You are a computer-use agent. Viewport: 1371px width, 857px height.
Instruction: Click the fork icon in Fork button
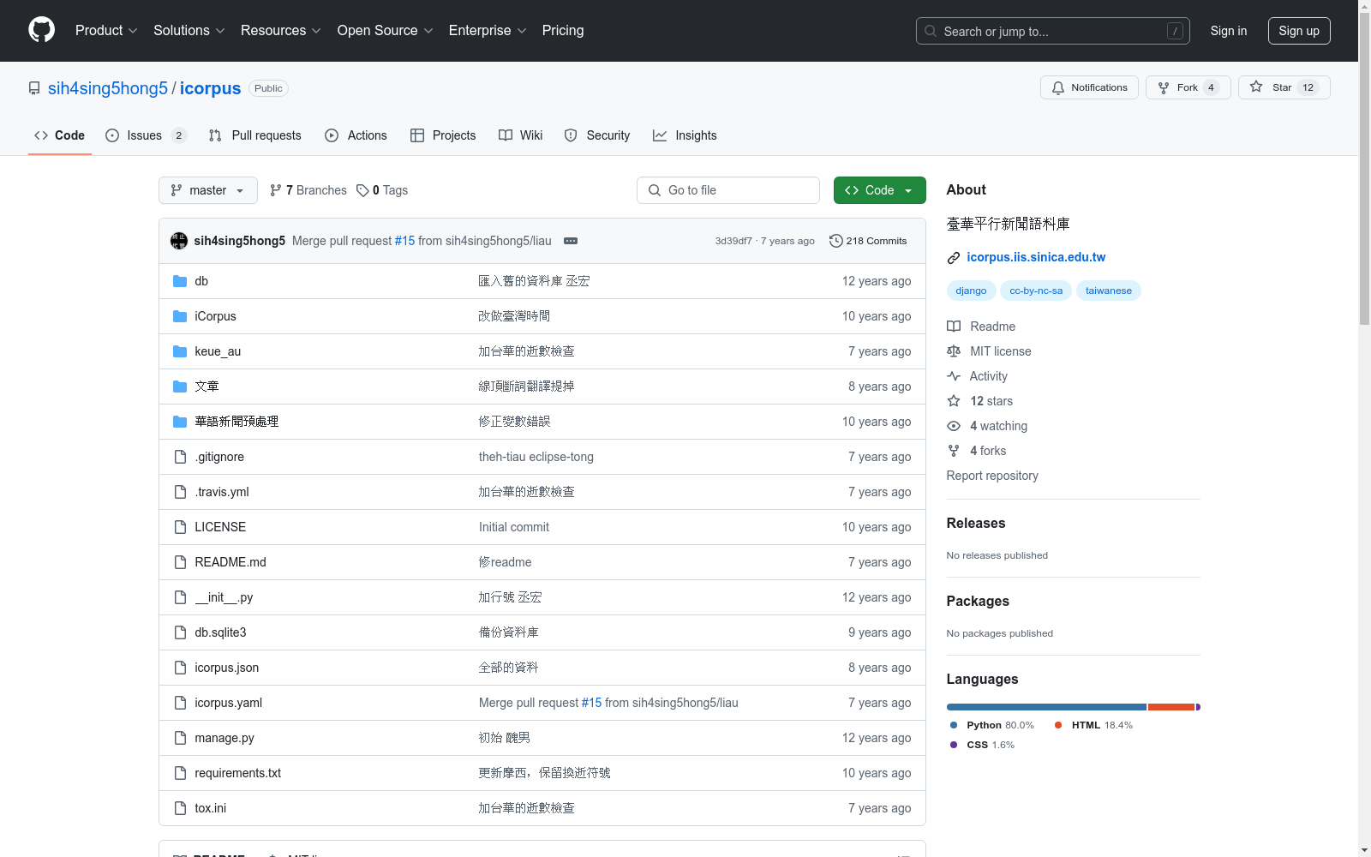coord(1164,87)
